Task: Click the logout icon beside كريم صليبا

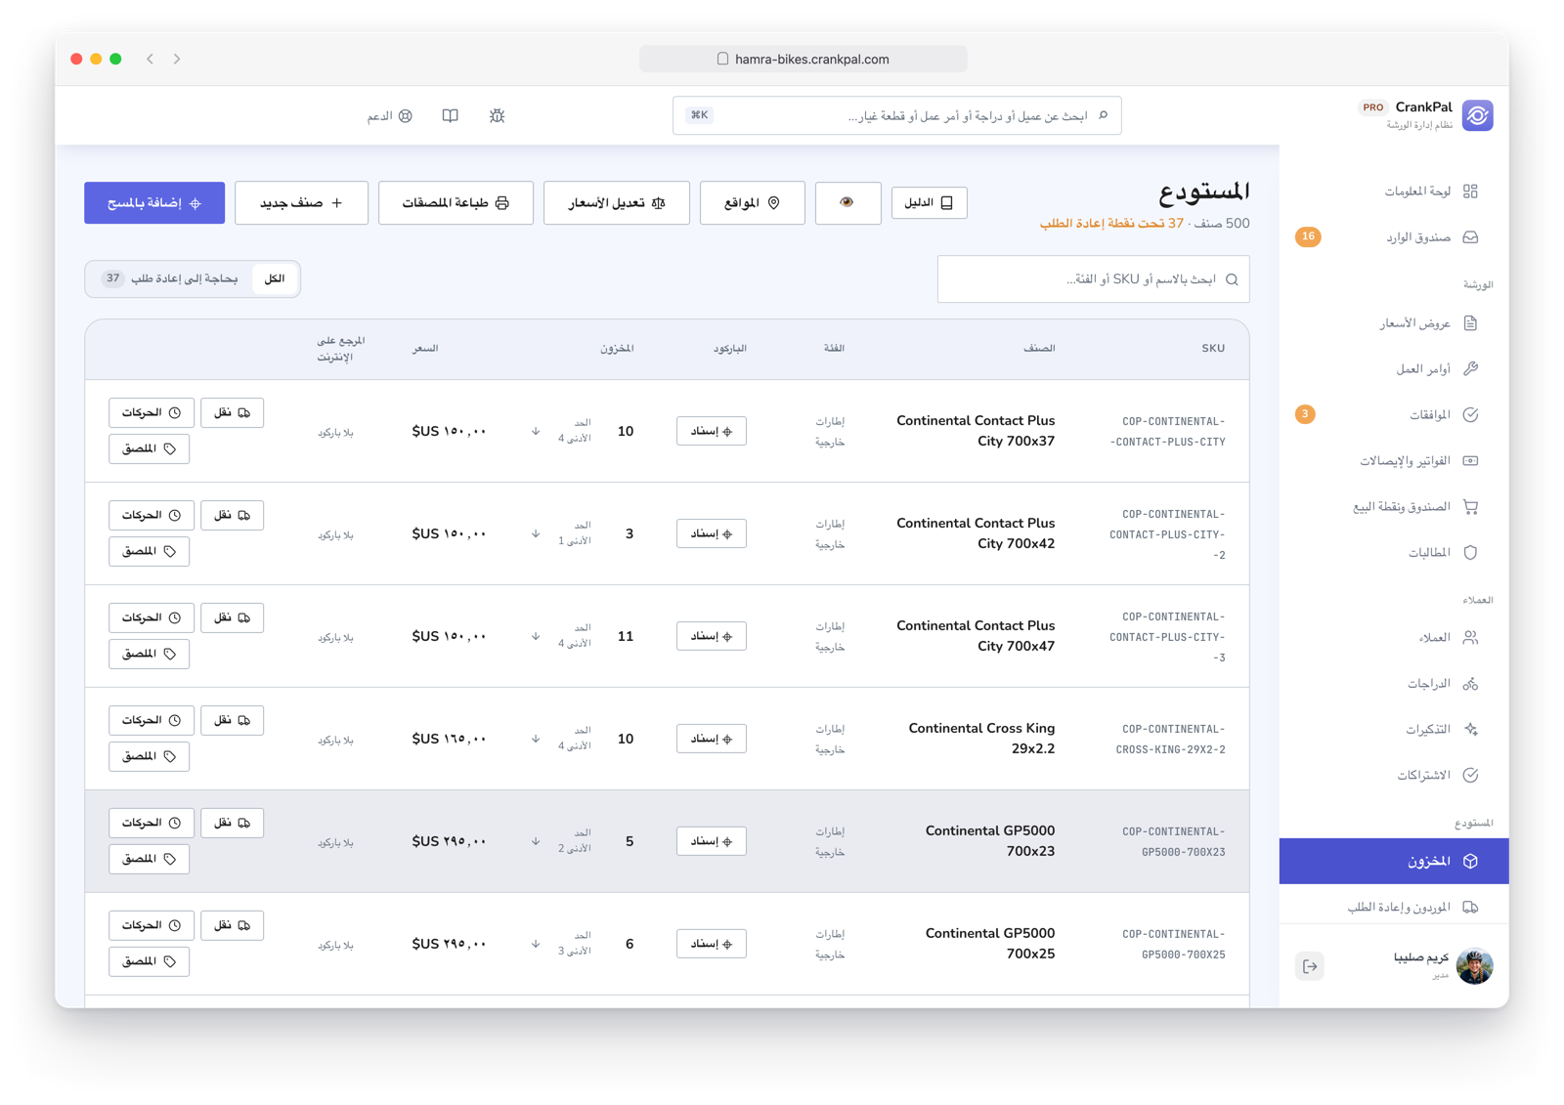Action: [x=1310, y=966]
